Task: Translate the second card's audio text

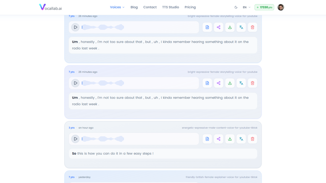Action: [241, 83]
